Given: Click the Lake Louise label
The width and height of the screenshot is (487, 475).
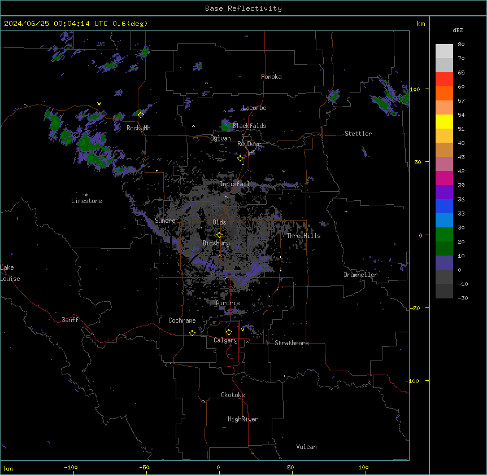Looking at the screenshot, I should 10,273.
